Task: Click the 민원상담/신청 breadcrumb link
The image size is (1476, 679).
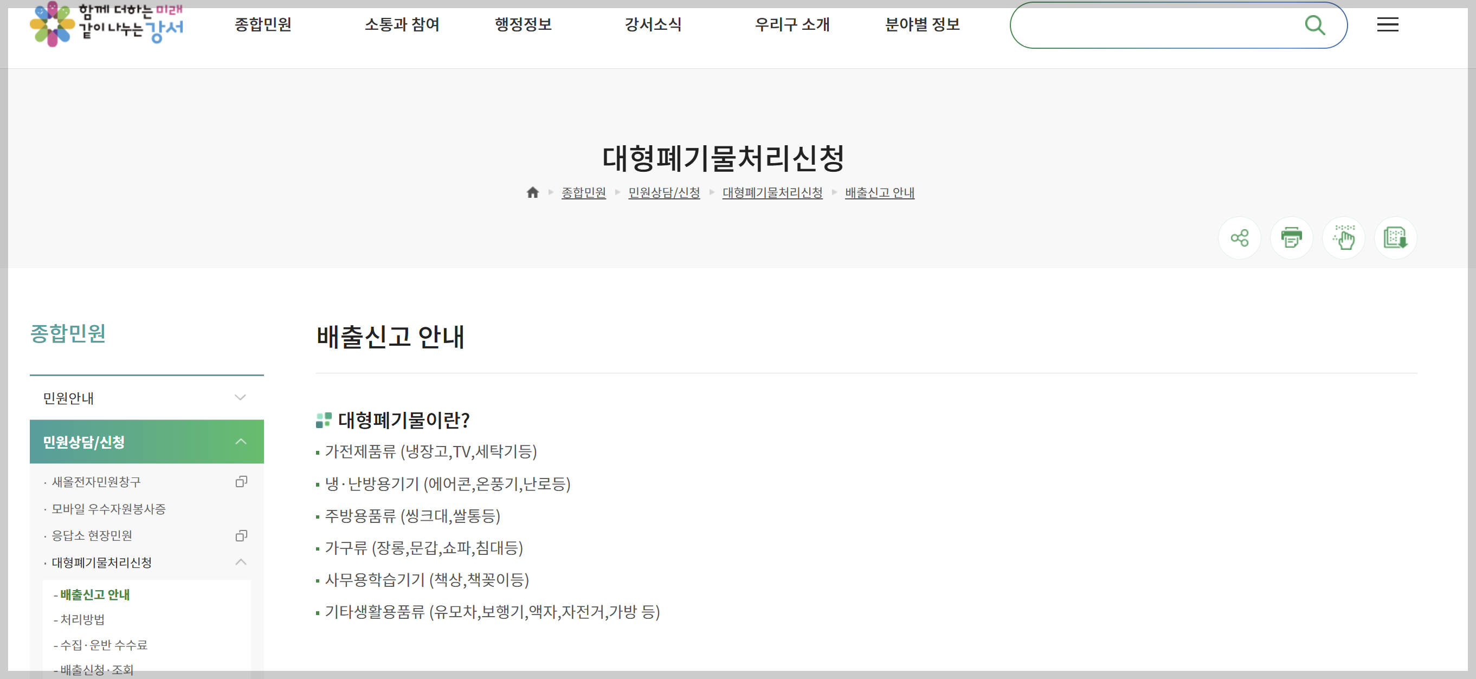Action: [663, 192]
